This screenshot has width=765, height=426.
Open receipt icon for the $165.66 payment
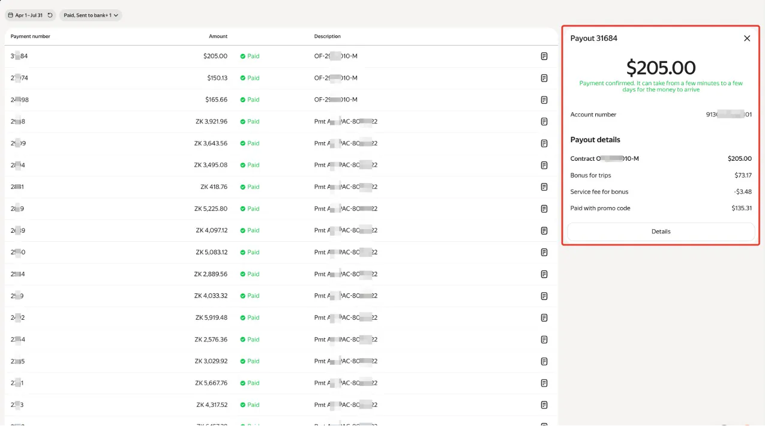point(544,100)
